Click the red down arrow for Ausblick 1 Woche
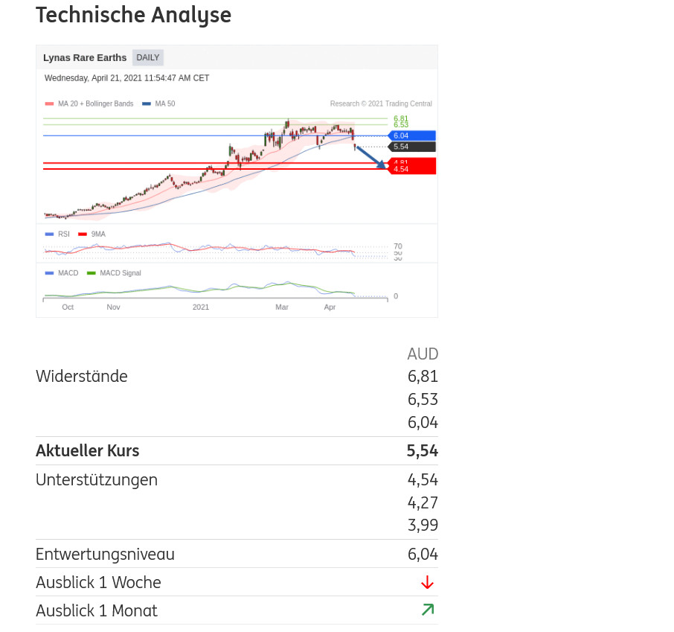 pyautogui.click(x=427, y=582)
